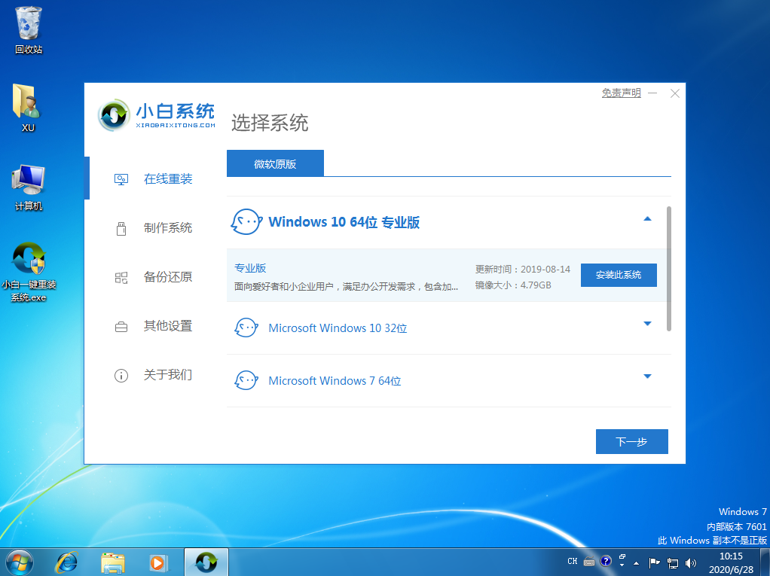The height and width of the screenshot is (576, 770).
Task: Adjust the speaker volume control
Action: pyautogui.click(x=690, y=562)
